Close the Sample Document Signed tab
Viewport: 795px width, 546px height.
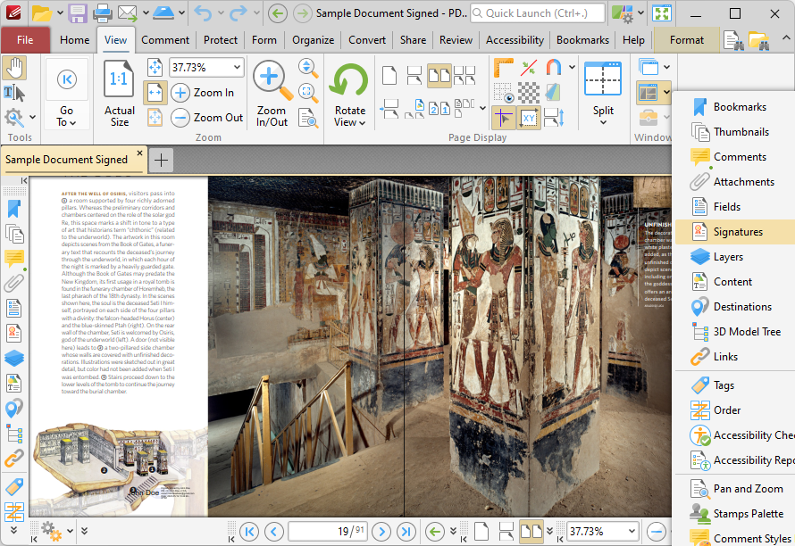pos(140,153)
